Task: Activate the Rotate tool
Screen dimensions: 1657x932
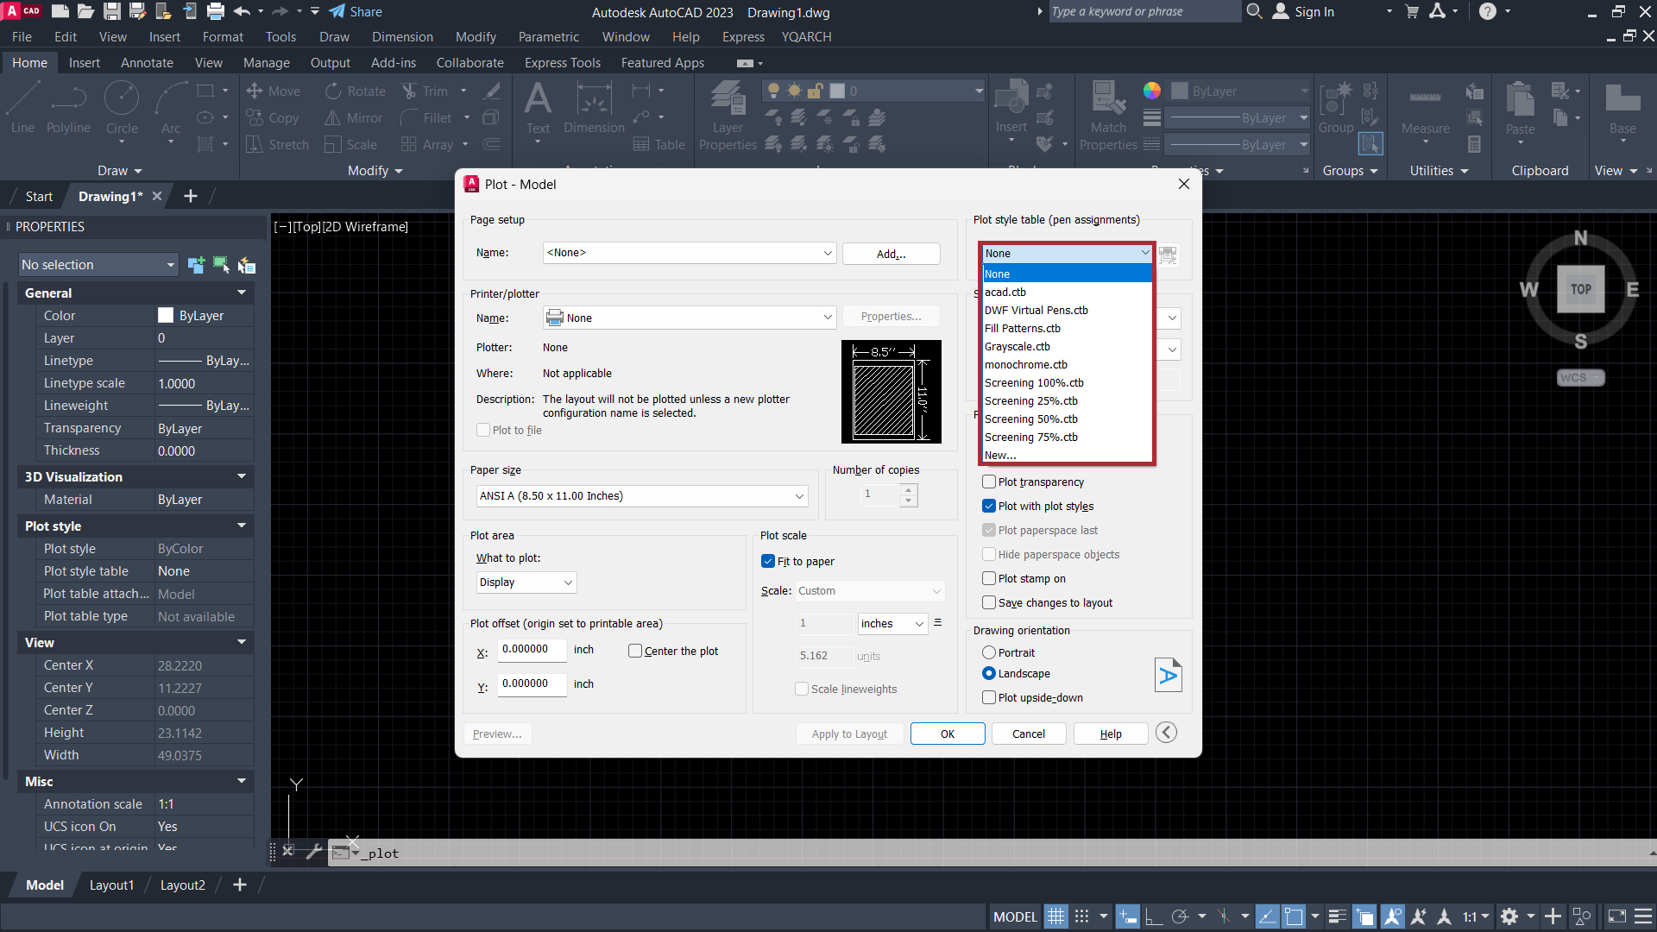Action: (x=355, y=91)
